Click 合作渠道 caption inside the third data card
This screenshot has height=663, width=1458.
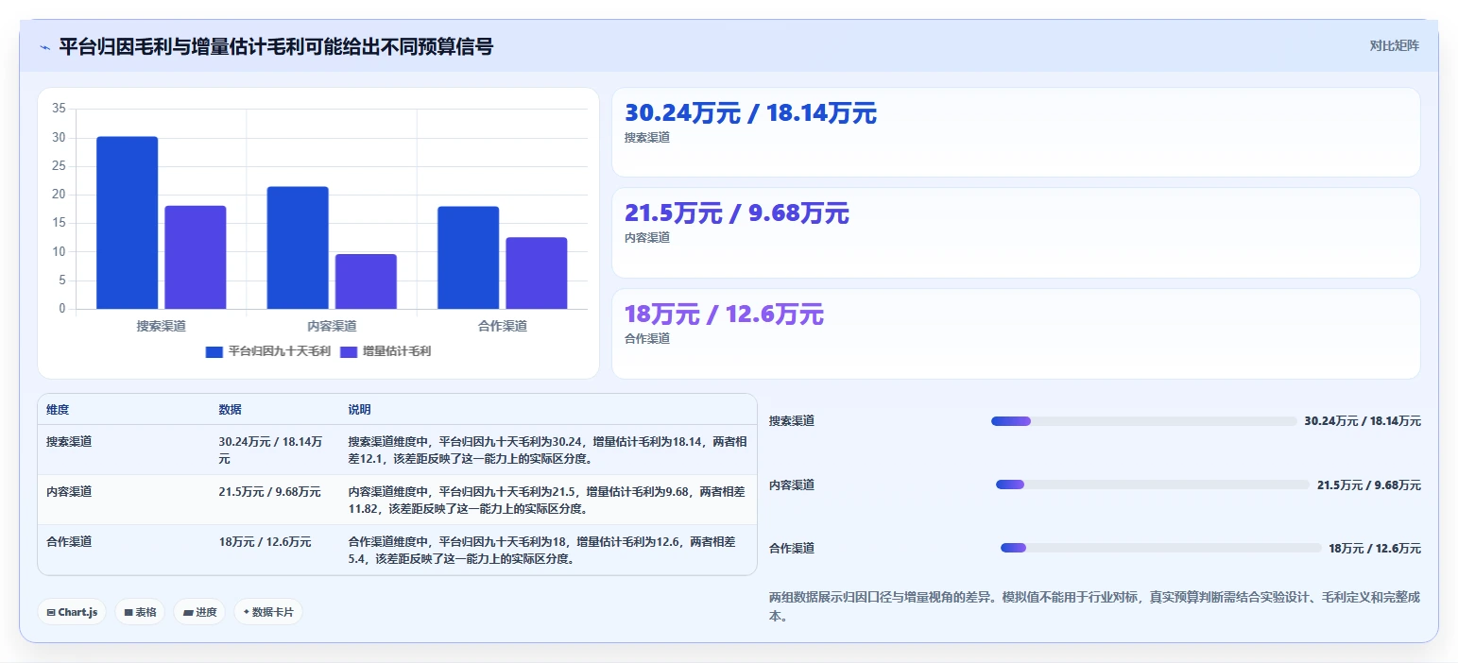[647, 338]
